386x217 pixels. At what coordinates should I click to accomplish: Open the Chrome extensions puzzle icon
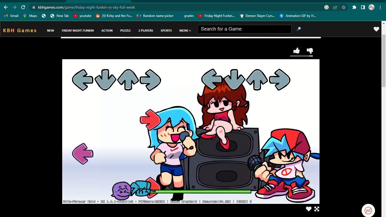pyautogui.click(x=354, y=7)
